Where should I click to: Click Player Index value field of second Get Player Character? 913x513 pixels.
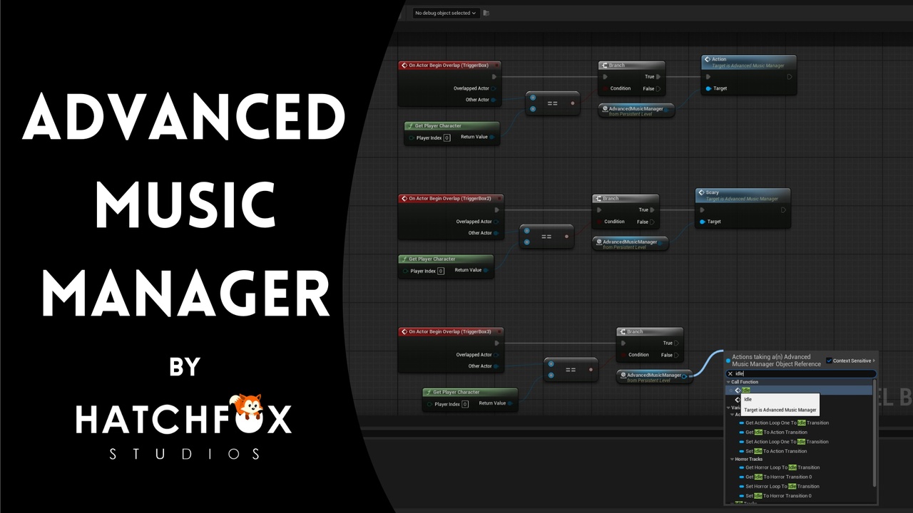pos(441,271)
